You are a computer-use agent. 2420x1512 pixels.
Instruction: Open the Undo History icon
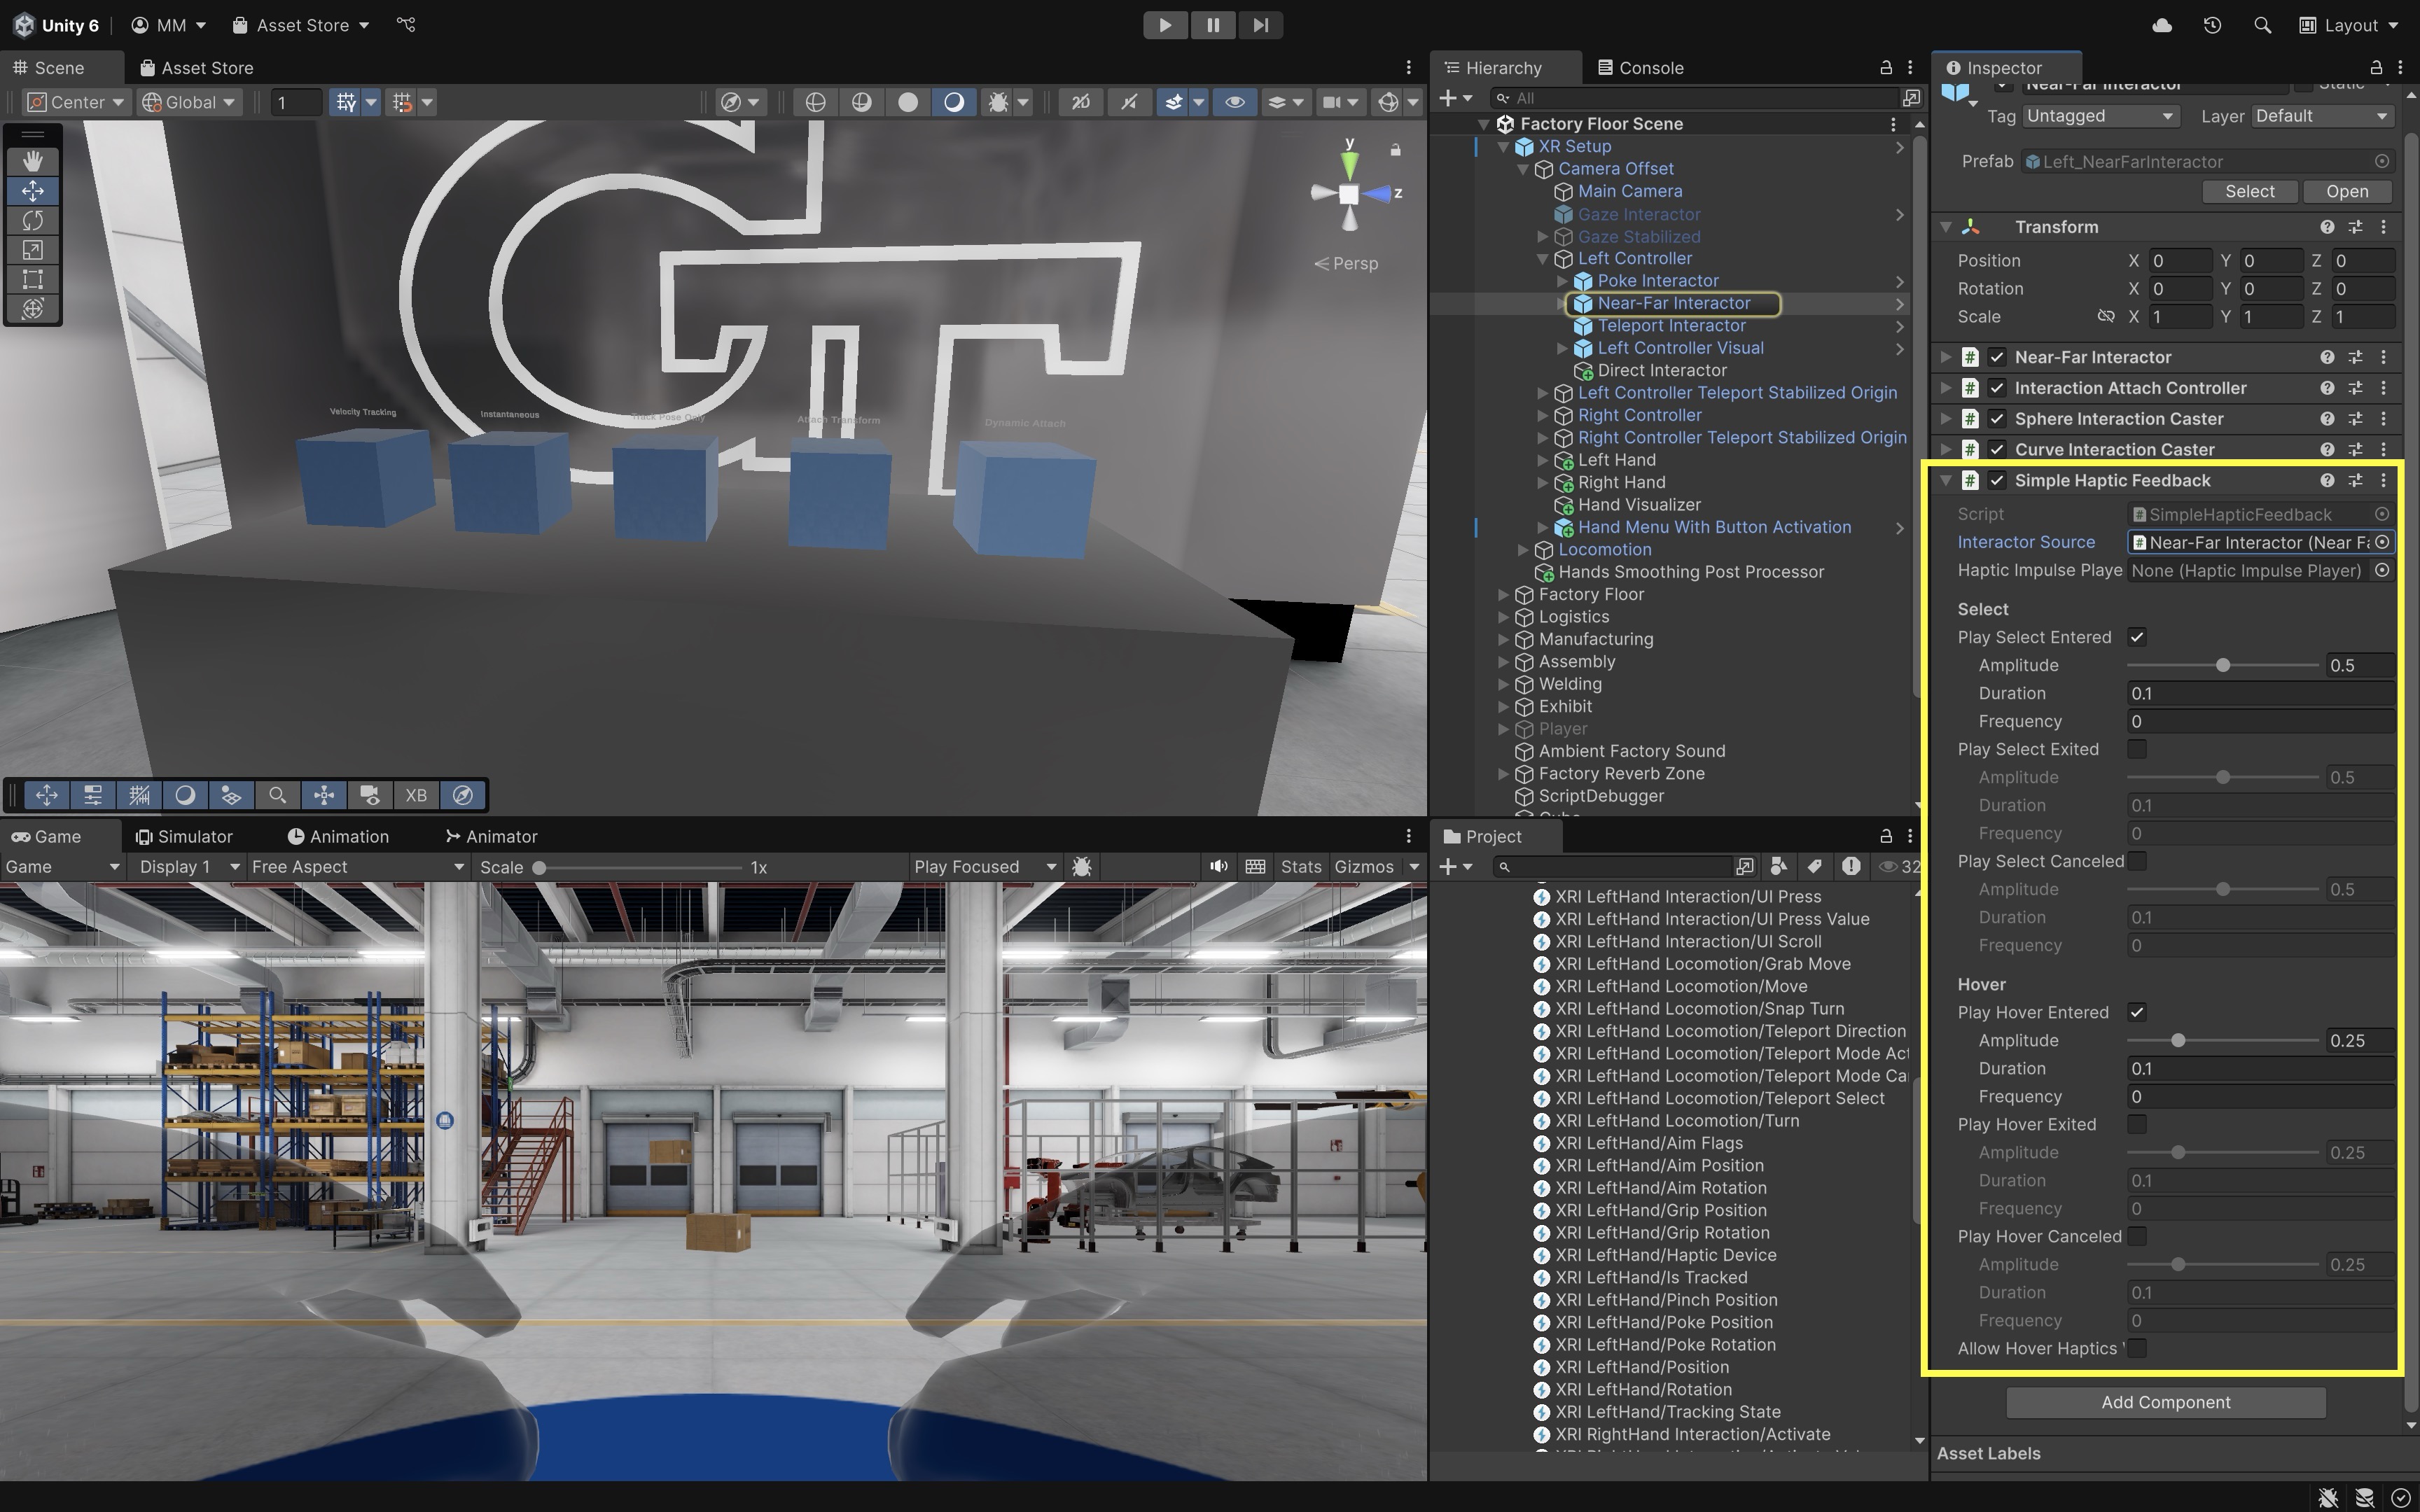(2212, 25)
